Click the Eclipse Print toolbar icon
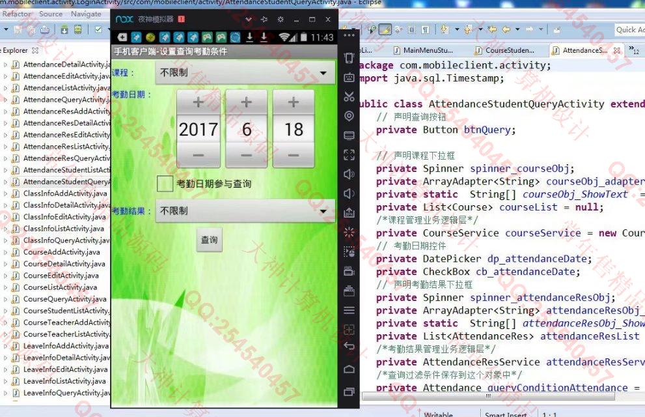This screenshot has height=417, width=645. point(45,29)
